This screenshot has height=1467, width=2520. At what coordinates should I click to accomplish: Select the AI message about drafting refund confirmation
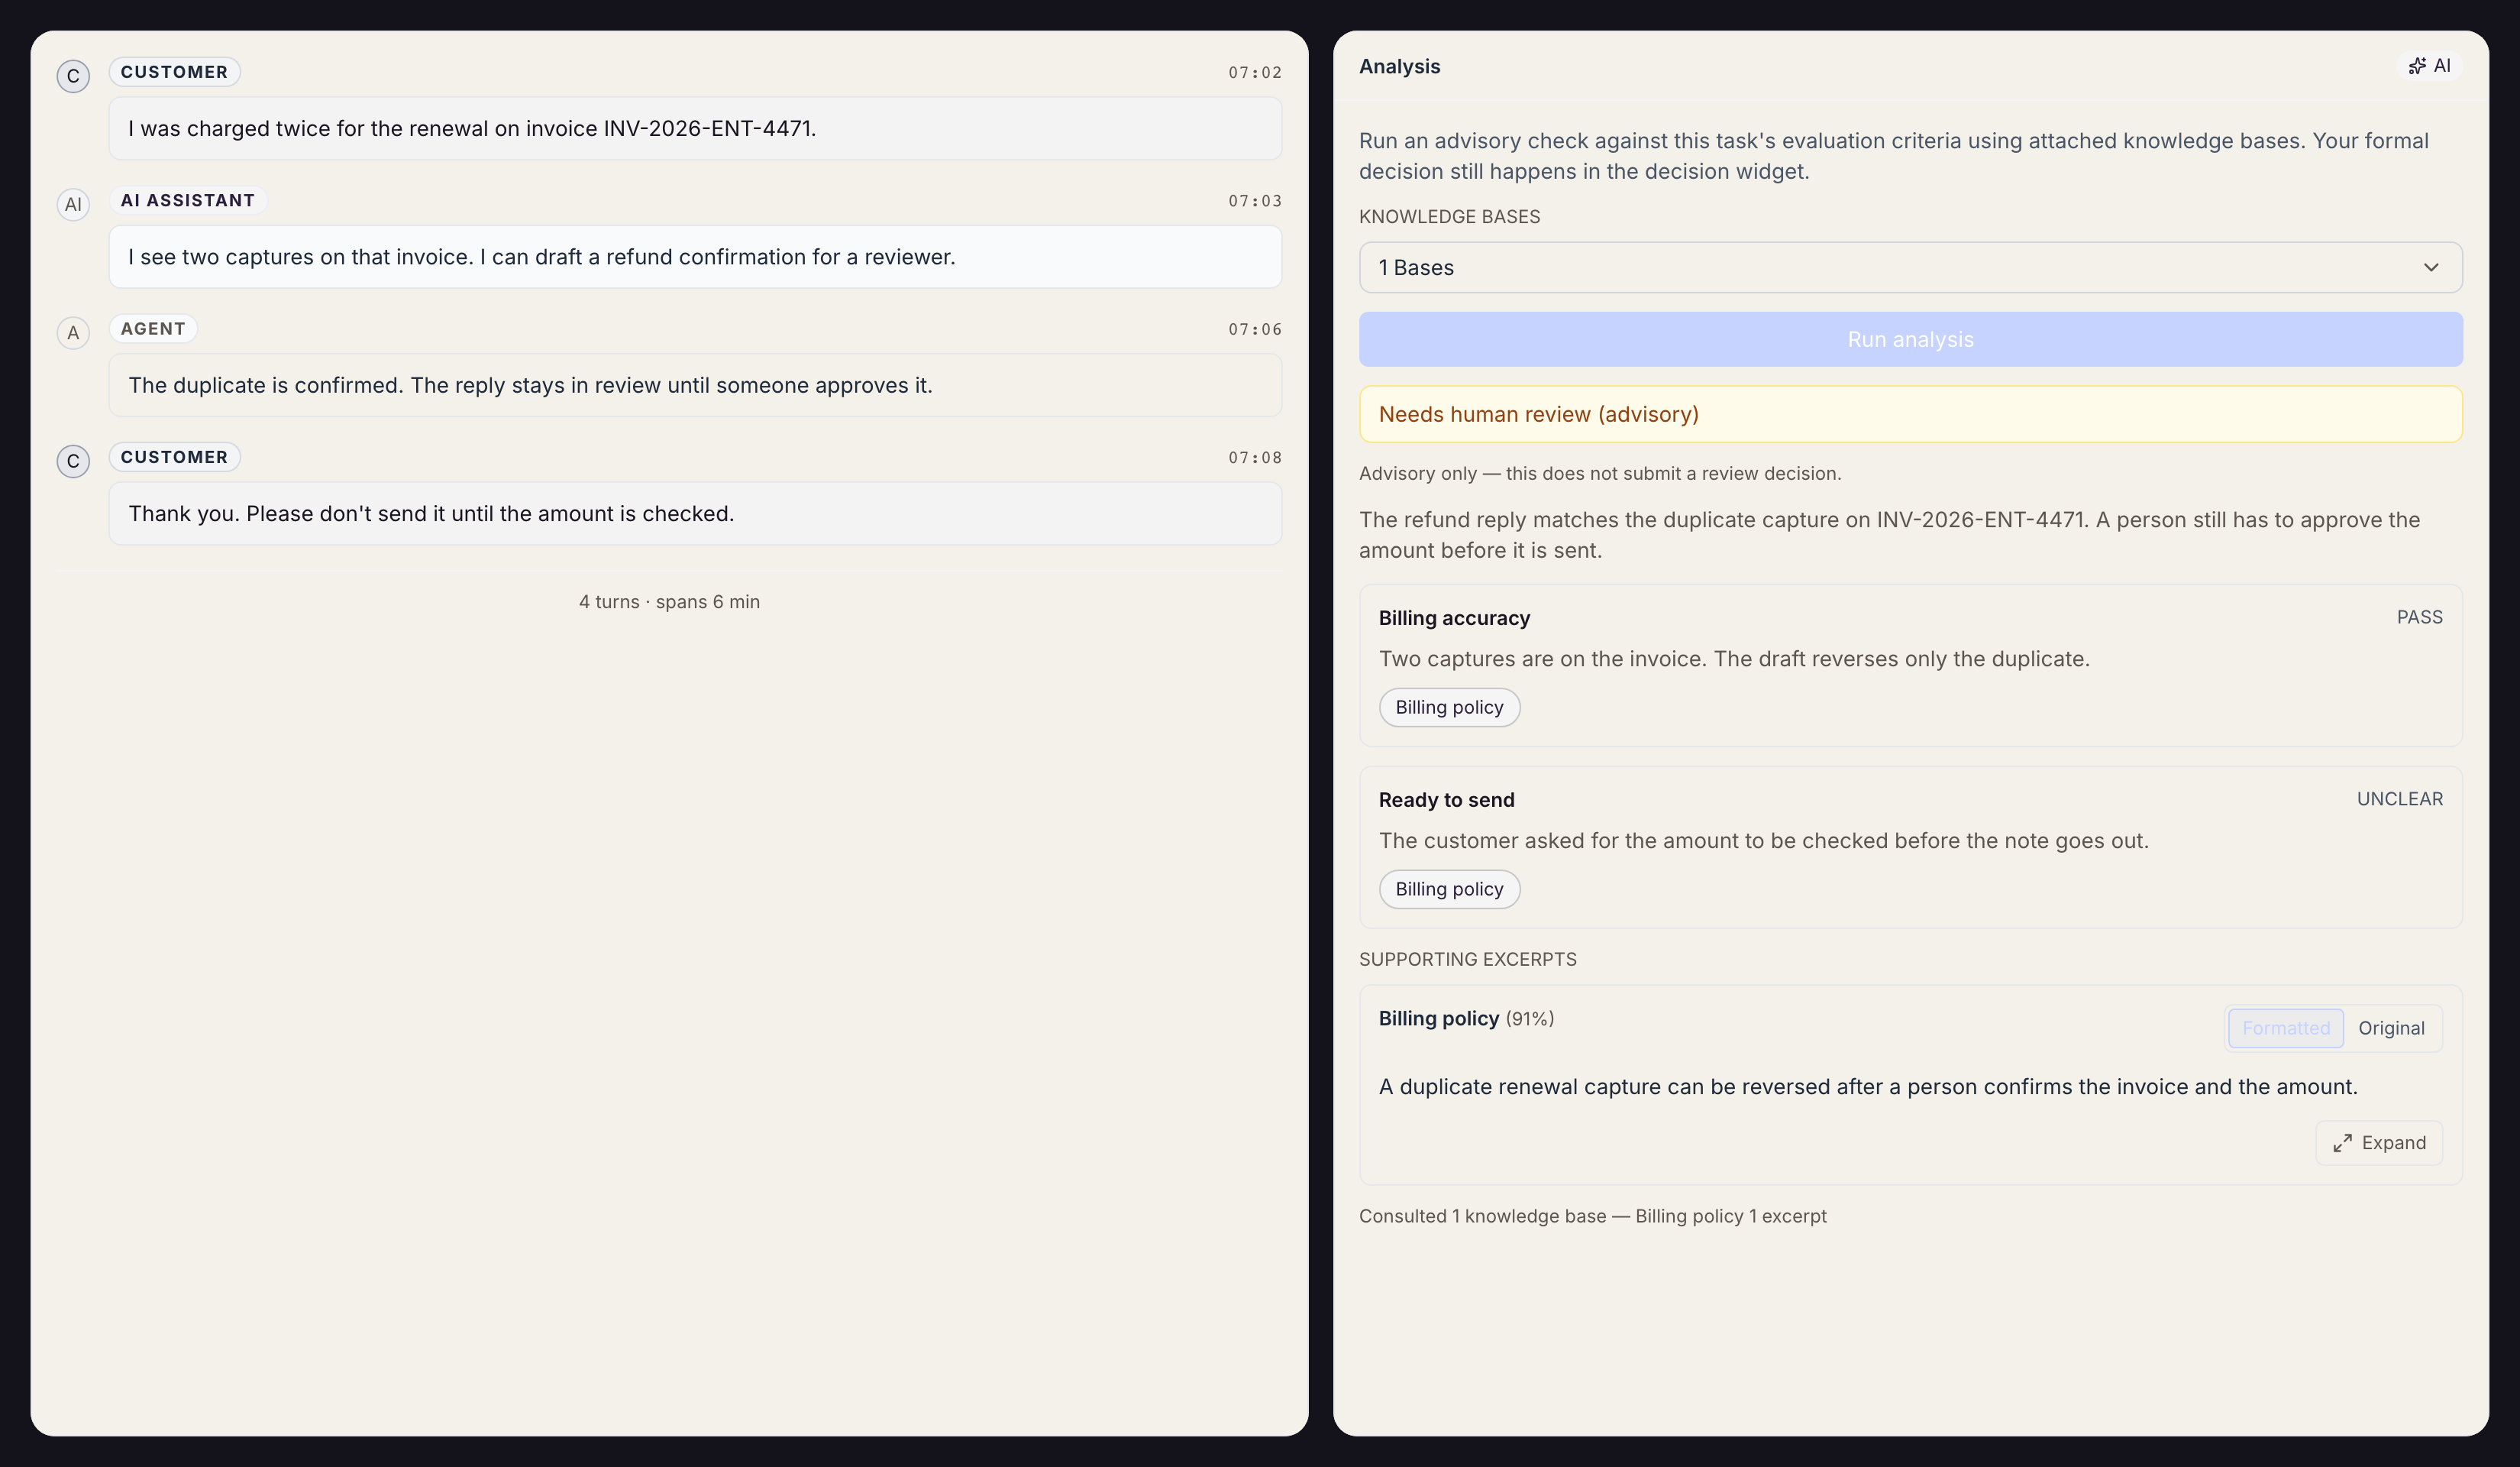[x=695, y=257]
